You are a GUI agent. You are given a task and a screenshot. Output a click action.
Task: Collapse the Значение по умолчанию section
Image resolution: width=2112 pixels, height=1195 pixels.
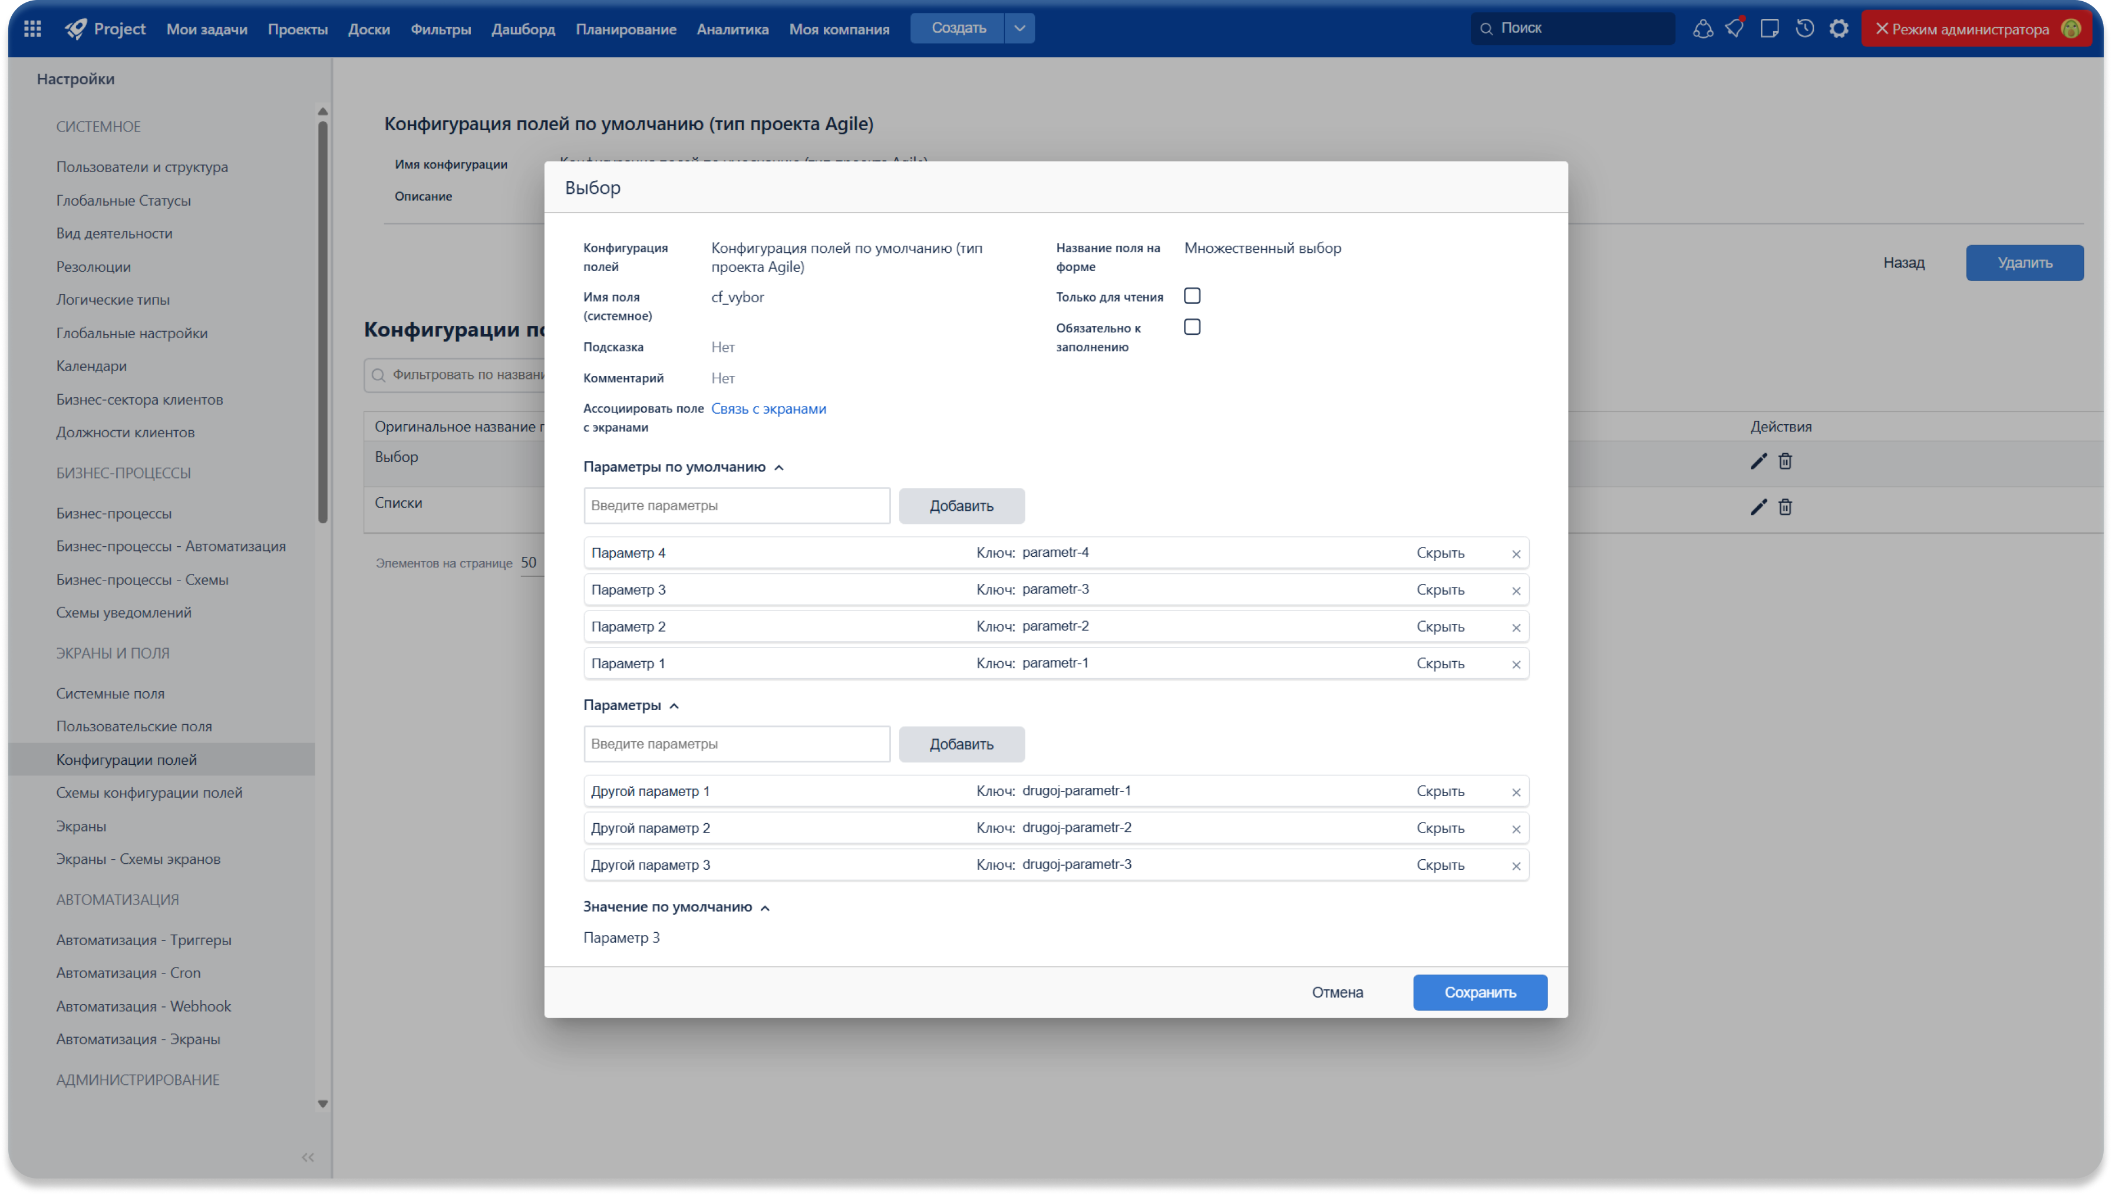[x=765, y=907]
